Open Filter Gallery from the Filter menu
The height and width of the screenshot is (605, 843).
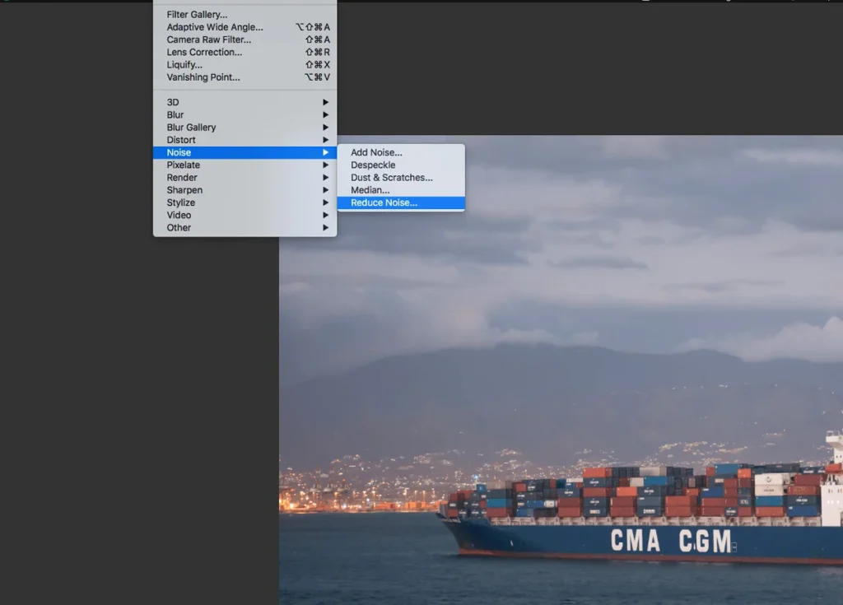245,15
